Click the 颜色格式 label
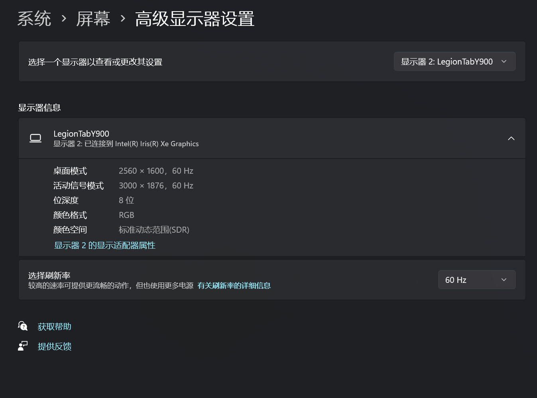Screen dimensions: 537x398 (70, 215)
